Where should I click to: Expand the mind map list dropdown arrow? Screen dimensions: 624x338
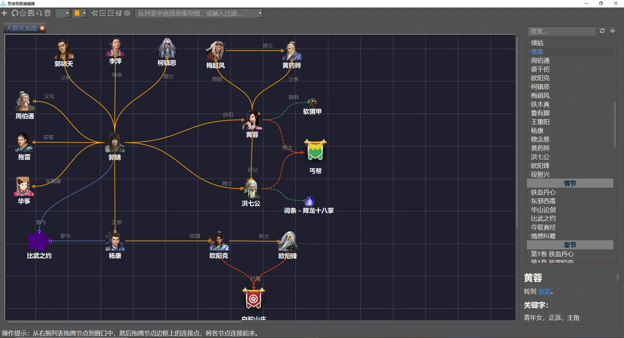(x=260, y=13)
